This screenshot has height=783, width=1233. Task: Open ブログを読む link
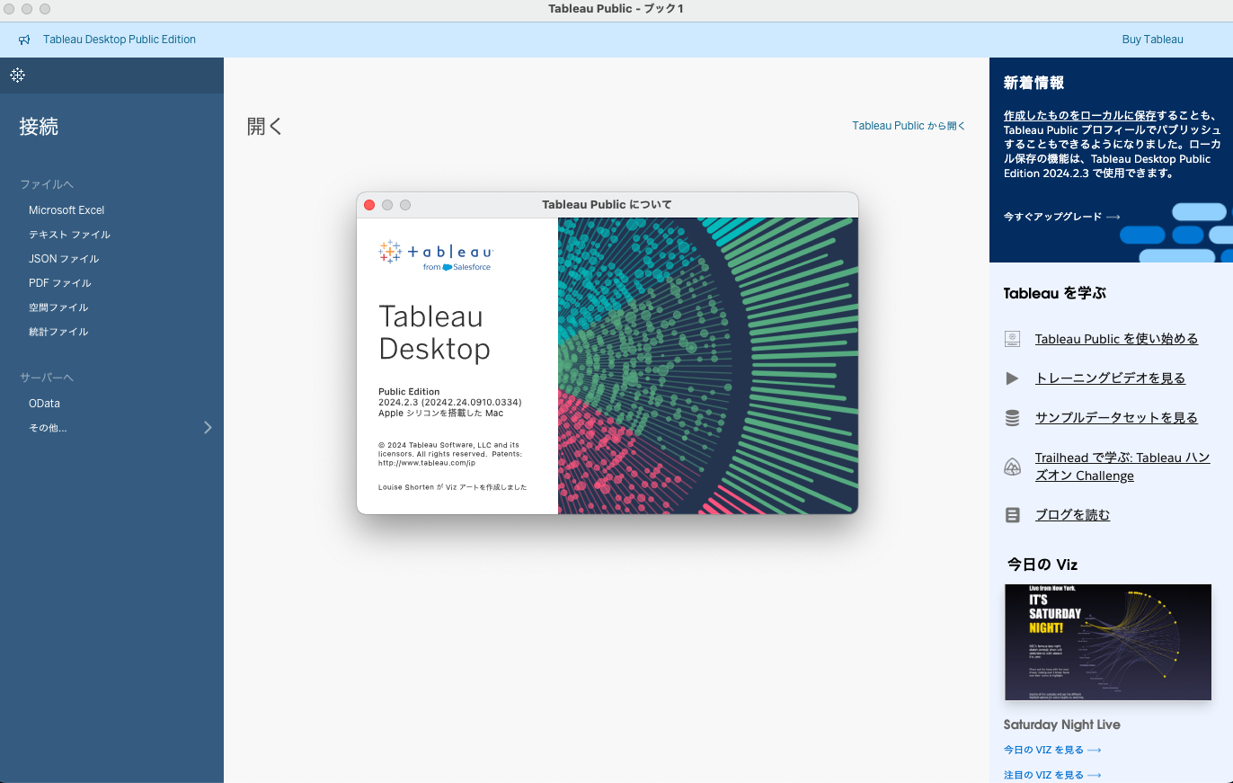coord(1072,515)
